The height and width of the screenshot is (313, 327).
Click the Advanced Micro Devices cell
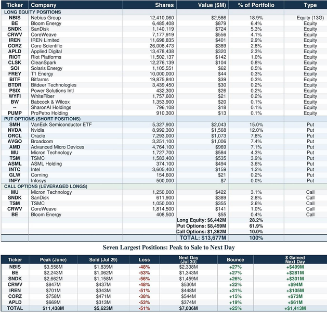tap(58, 147)
